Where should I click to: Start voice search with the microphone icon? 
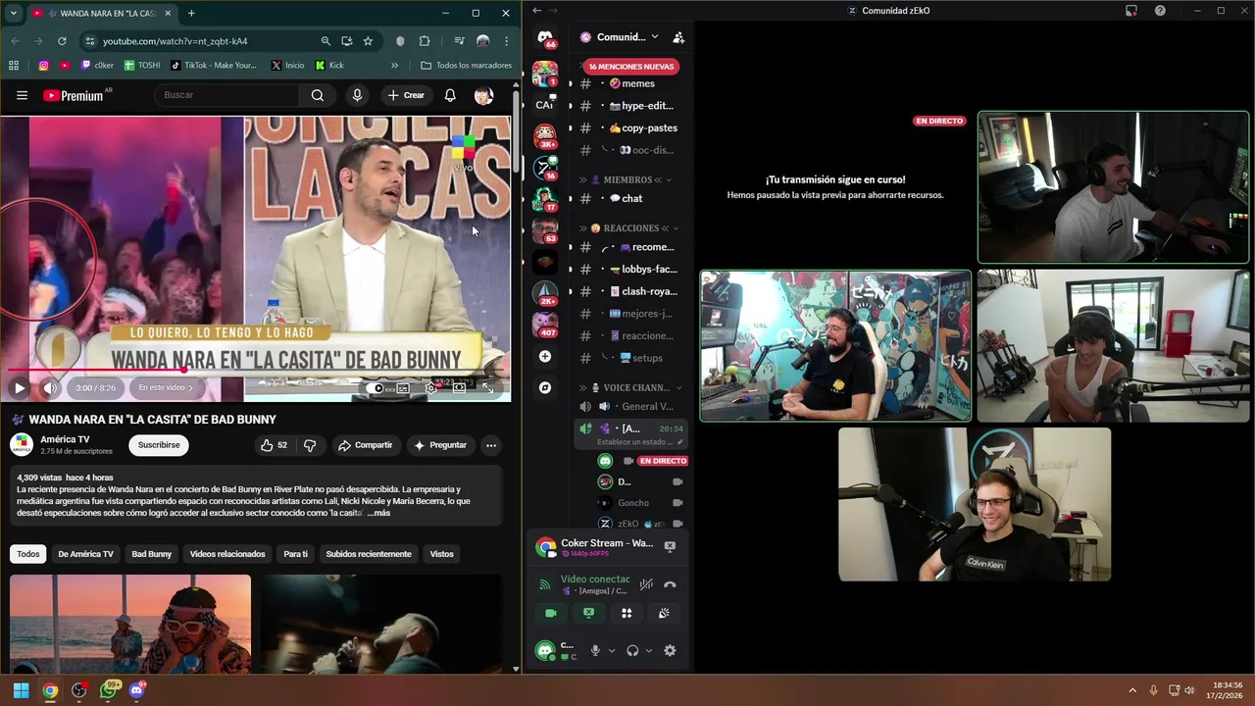(357, 95)
